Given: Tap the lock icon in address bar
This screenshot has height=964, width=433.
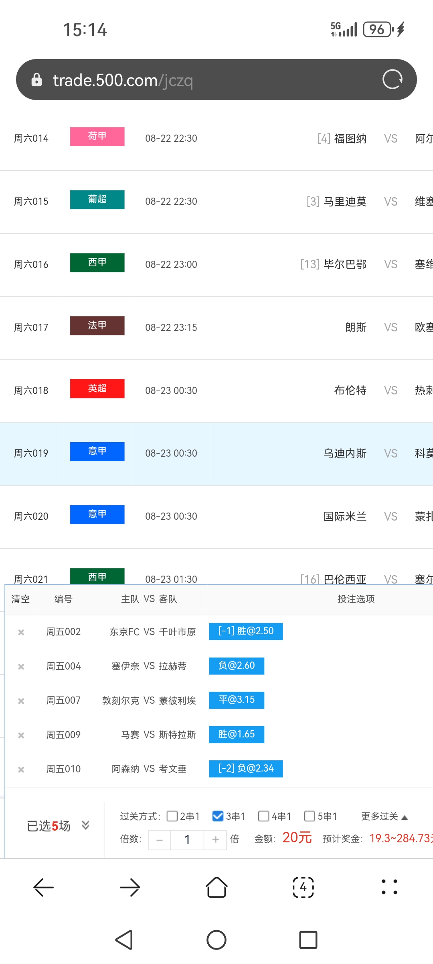Looking at the screenshot, I should pyautogui.click(x=36, y=80).
